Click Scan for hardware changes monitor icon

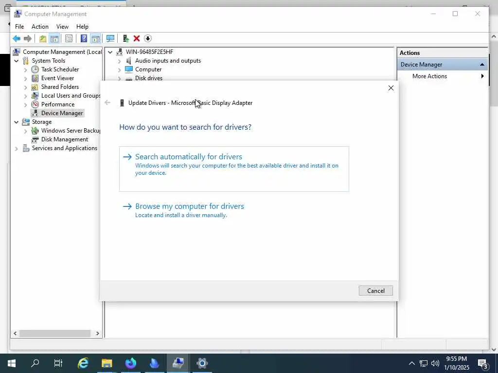(110, 39)
